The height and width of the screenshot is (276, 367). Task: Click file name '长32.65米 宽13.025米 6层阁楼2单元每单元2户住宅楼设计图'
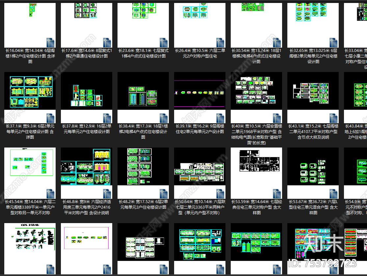point(313,56)
